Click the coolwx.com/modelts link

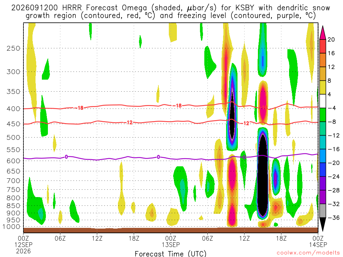click(308, 253)
